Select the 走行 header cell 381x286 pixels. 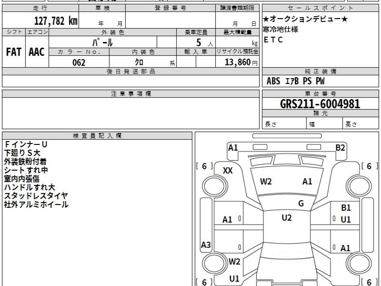(x=40, y=8)
